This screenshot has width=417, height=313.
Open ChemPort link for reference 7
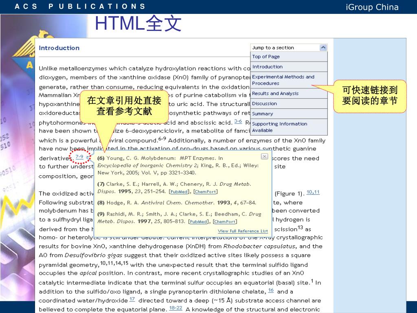206,192
